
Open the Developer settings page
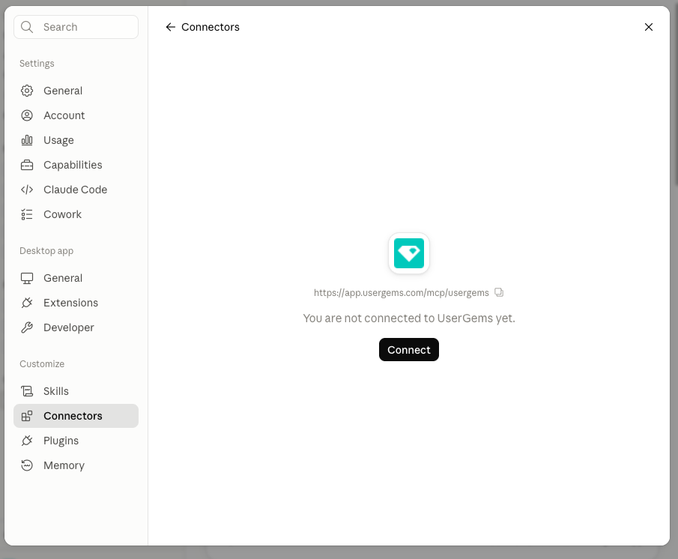[76, 327]
